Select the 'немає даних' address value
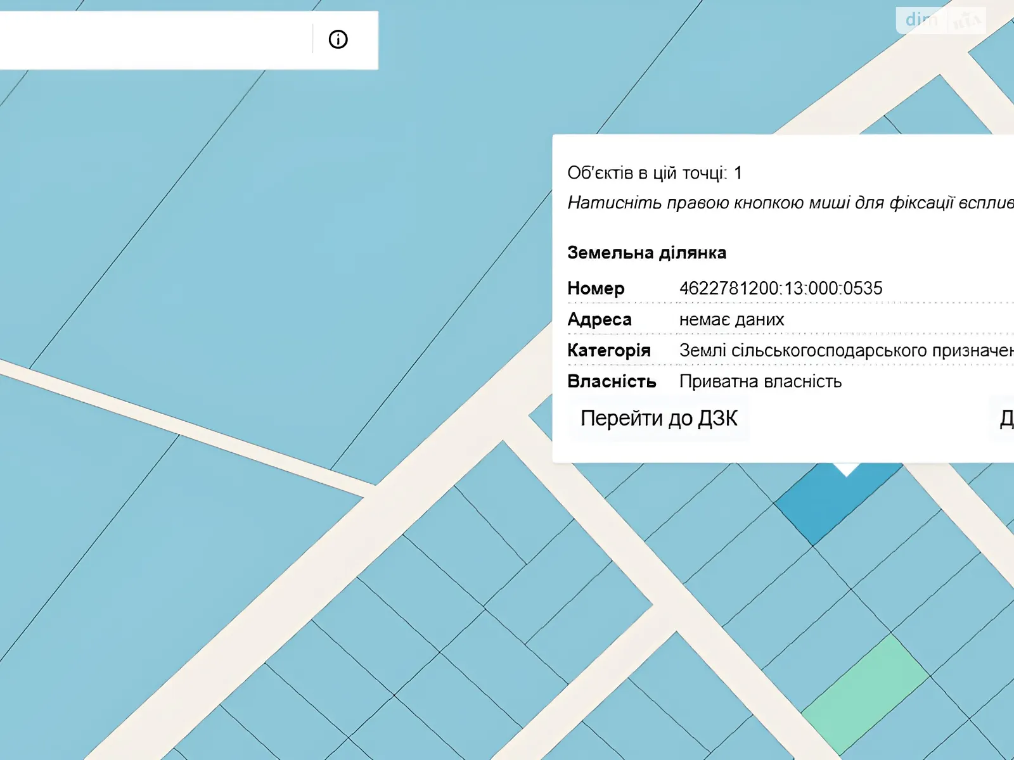Image resolution: width=1014 pixels, height=760 pixels. (731, 320)
